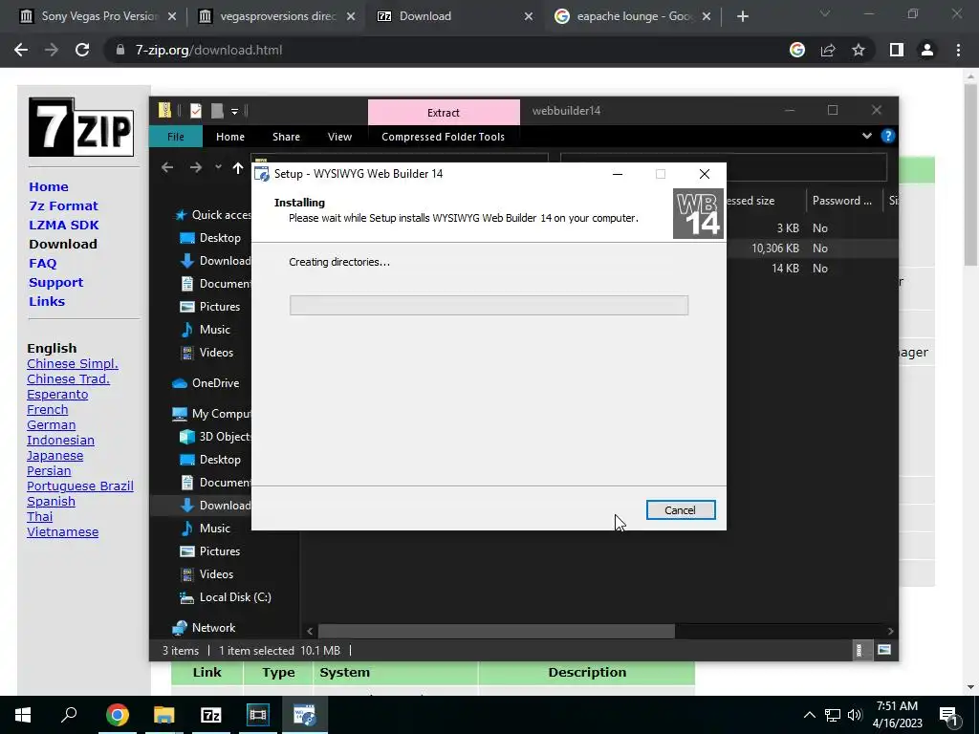
Task: Expand the Explorer ribbon chevron
Action: 866,136
